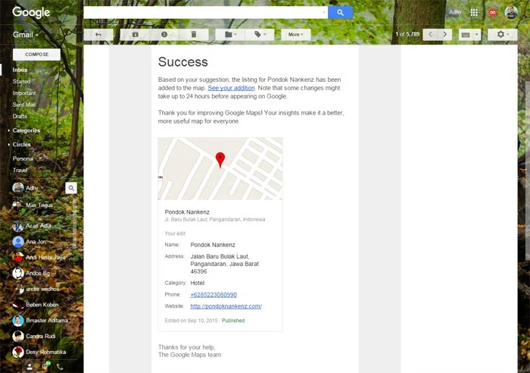
Task: Archive this email
Action: coord(135,35)
